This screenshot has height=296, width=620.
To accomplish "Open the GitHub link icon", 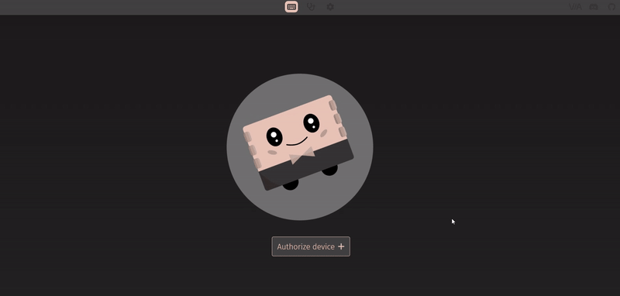I will pos(611,7).
